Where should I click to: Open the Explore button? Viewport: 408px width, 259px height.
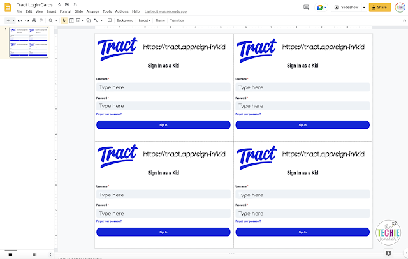click(x=388, y=253)
